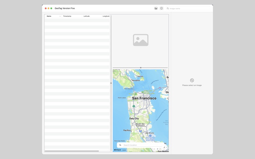Click the Timestamp column header
The width and height of the screenshot is (255, 159).
[72, 16]
